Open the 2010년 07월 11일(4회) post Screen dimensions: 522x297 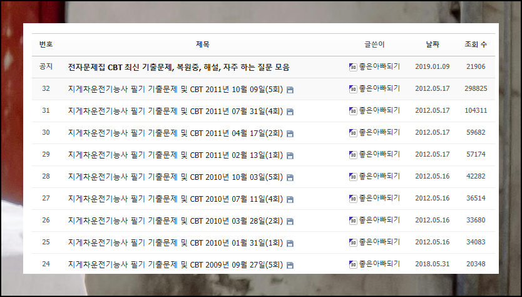175,199
